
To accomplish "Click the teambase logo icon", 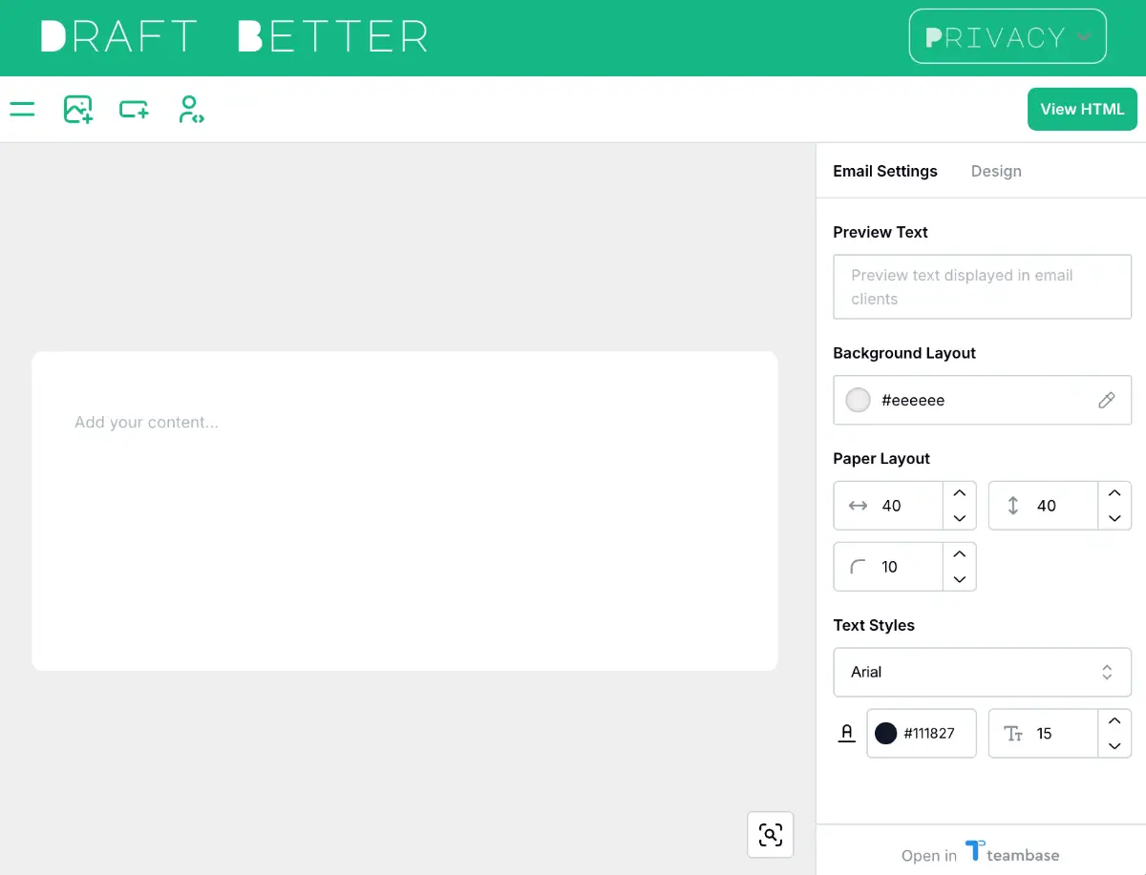I will click(x=974, y=850).
